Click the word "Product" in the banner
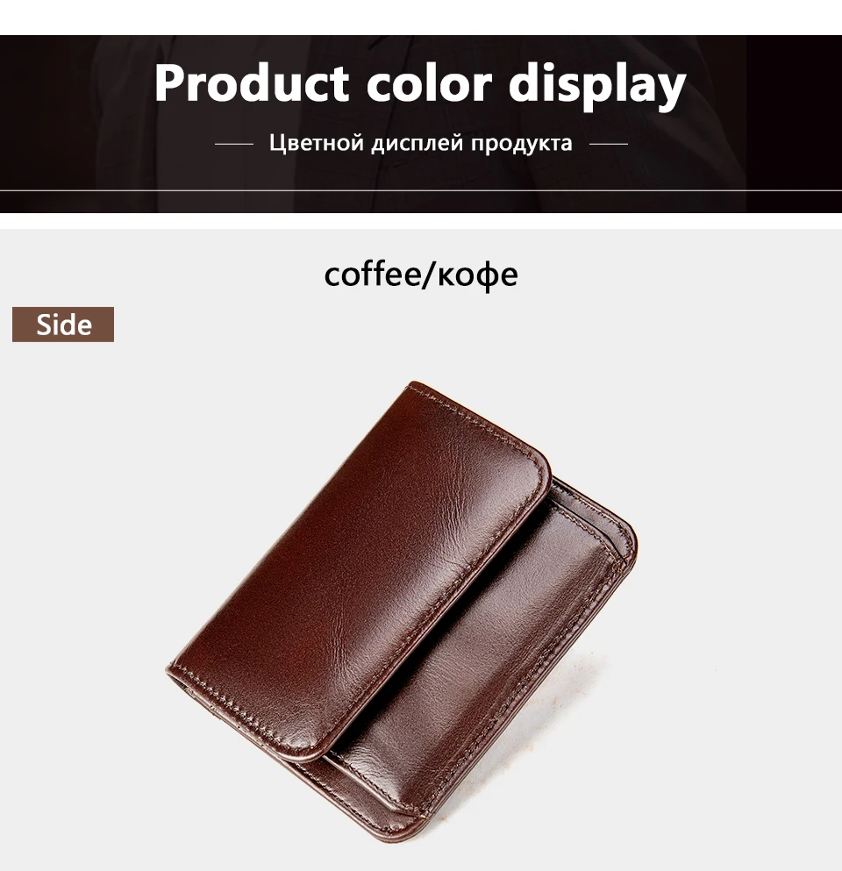The height and width of the screenshot is (871, 842). point(251,84)
